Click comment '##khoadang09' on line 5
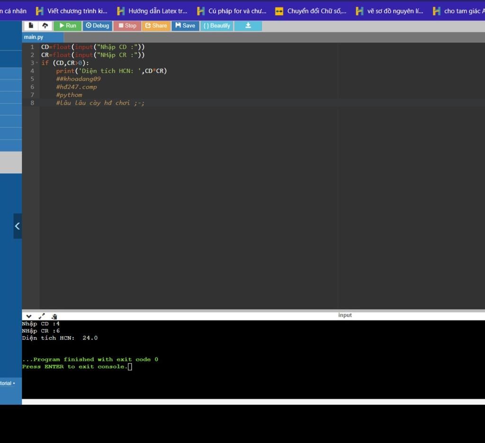Image resolution: width=485 pixels, height=443 pixels. coord(78,79)
